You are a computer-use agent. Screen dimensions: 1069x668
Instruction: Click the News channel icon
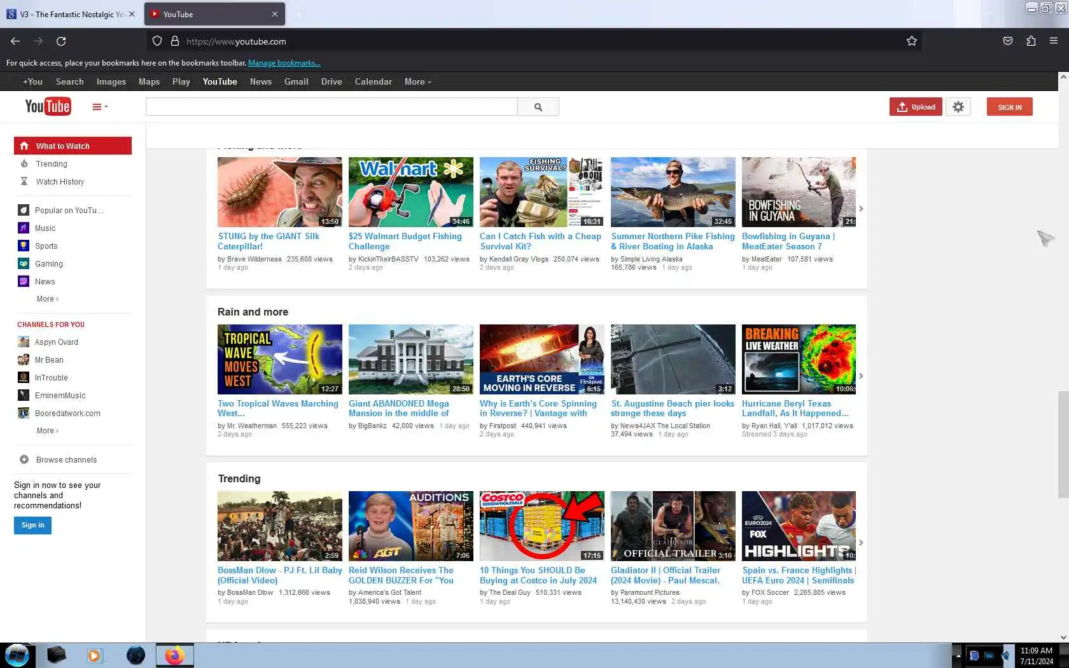coord(24,281)
